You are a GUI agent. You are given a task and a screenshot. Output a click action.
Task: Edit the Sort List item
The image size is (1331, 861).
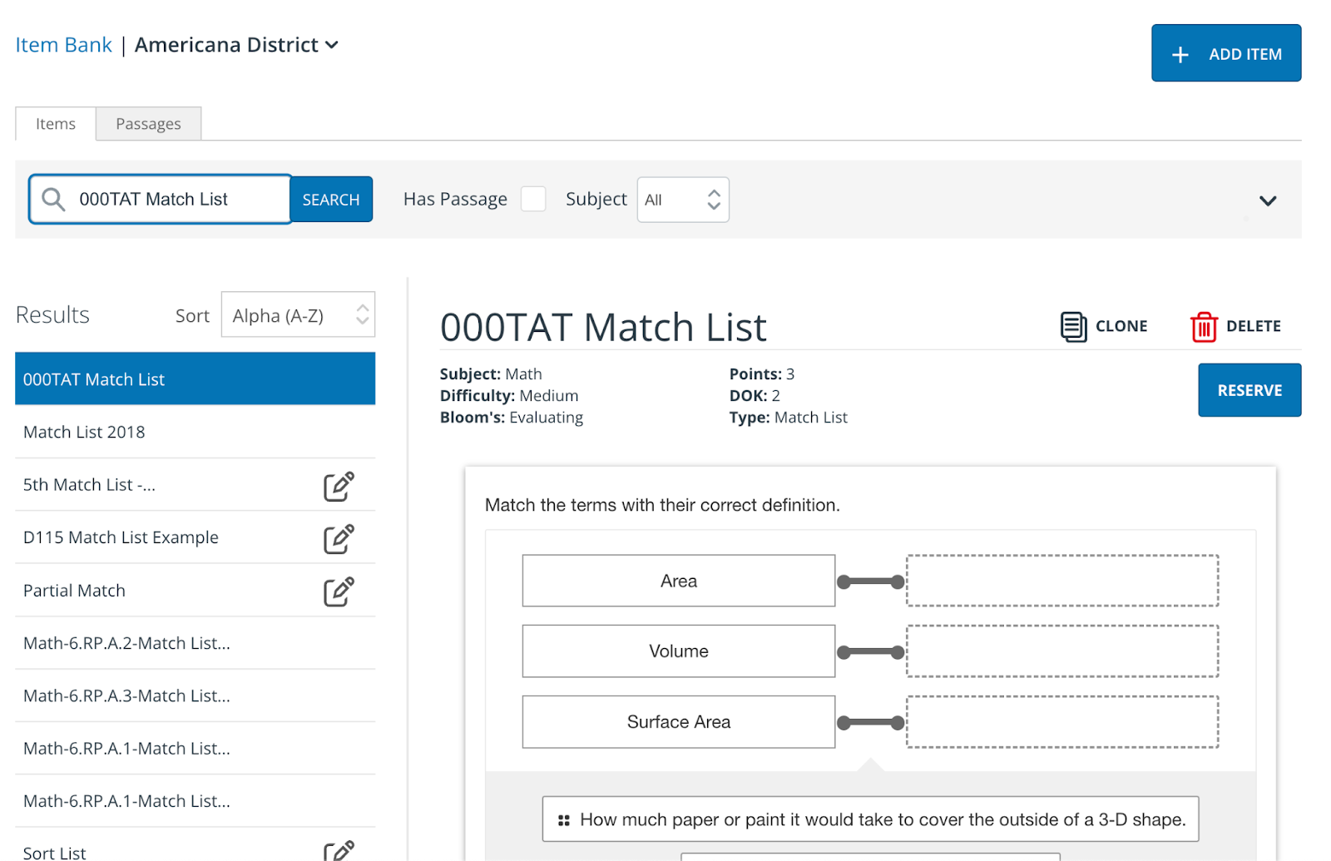coord(339,850)
